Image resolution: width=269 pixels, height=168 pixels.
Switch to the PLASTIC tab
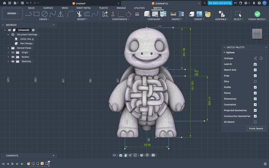(104, 8)
